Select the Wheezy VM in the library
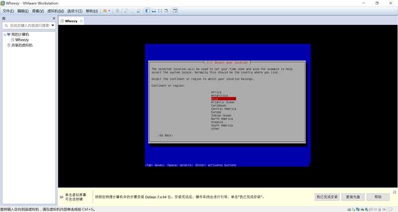This screenshot has height=212, width=398. click(22, 40)
